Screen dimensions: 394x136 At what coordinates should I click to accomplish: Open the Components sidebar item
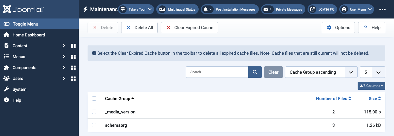[24, 67]
